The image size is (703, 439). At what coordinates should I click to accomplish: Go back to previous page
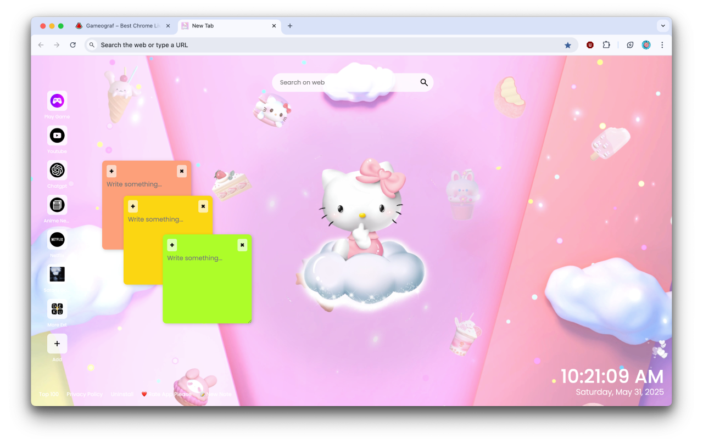tap(41, 45)
